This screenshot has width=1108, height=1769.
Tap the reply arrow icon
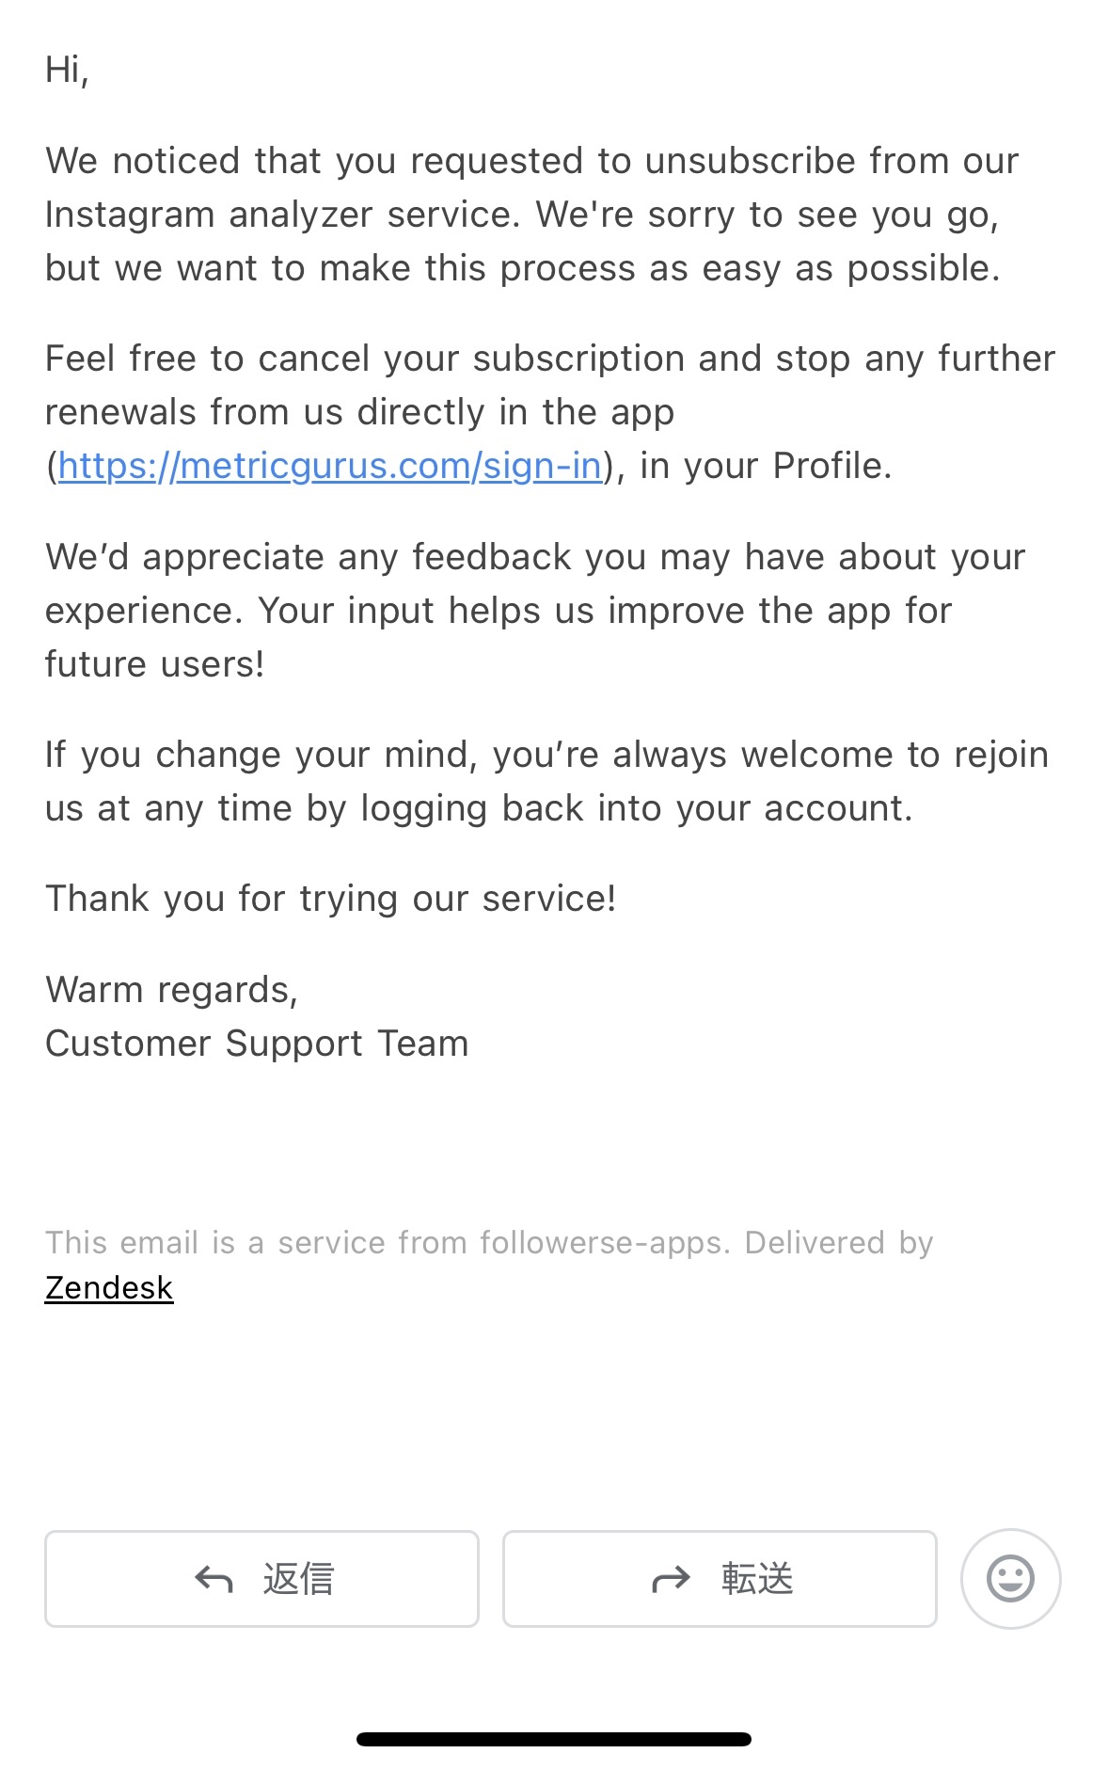tap(214, 1578)
